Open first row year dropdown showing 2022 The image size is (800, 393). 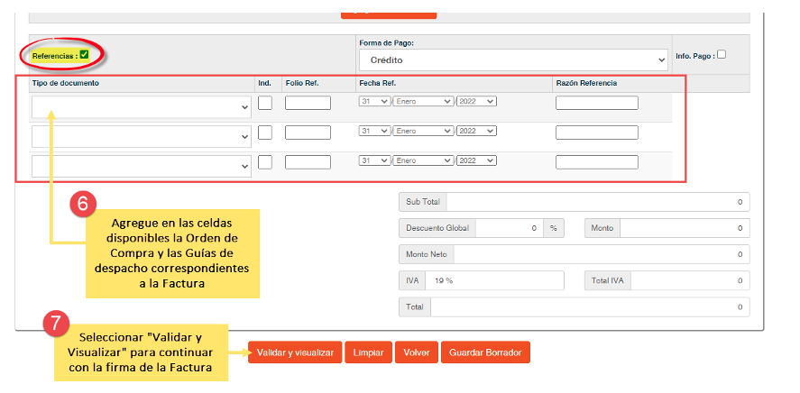click(x=476, y=102)
